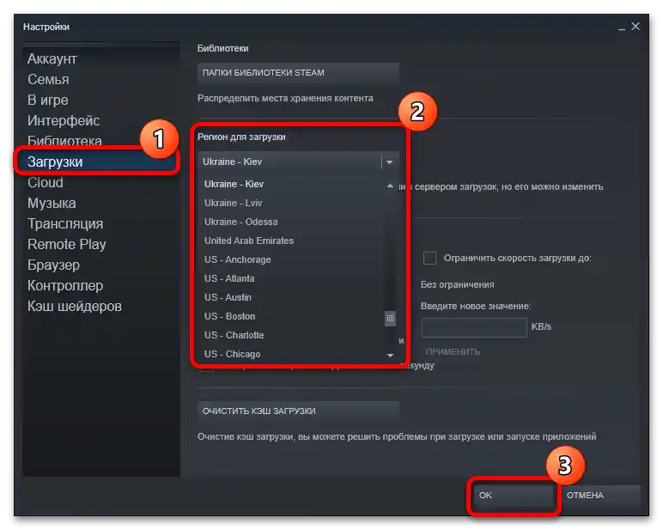The width and height of the screenshot is (663, 530).
Task: Go to Музыка settings
Action: (52, 204)
